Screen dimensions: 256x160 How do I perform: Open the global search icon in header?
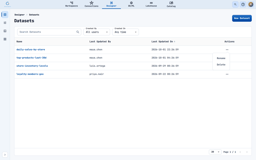coord(235,5)
